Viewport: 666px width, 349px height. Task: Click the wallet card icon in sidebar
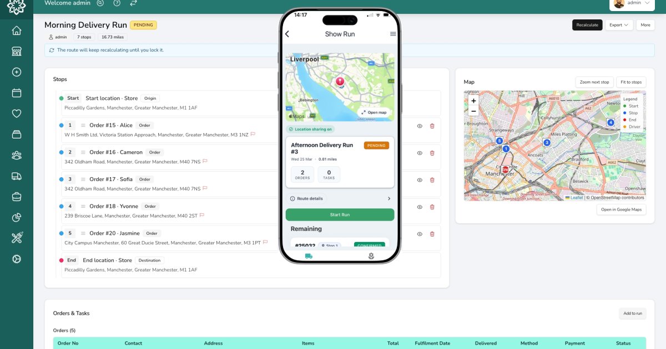point(17,134)
